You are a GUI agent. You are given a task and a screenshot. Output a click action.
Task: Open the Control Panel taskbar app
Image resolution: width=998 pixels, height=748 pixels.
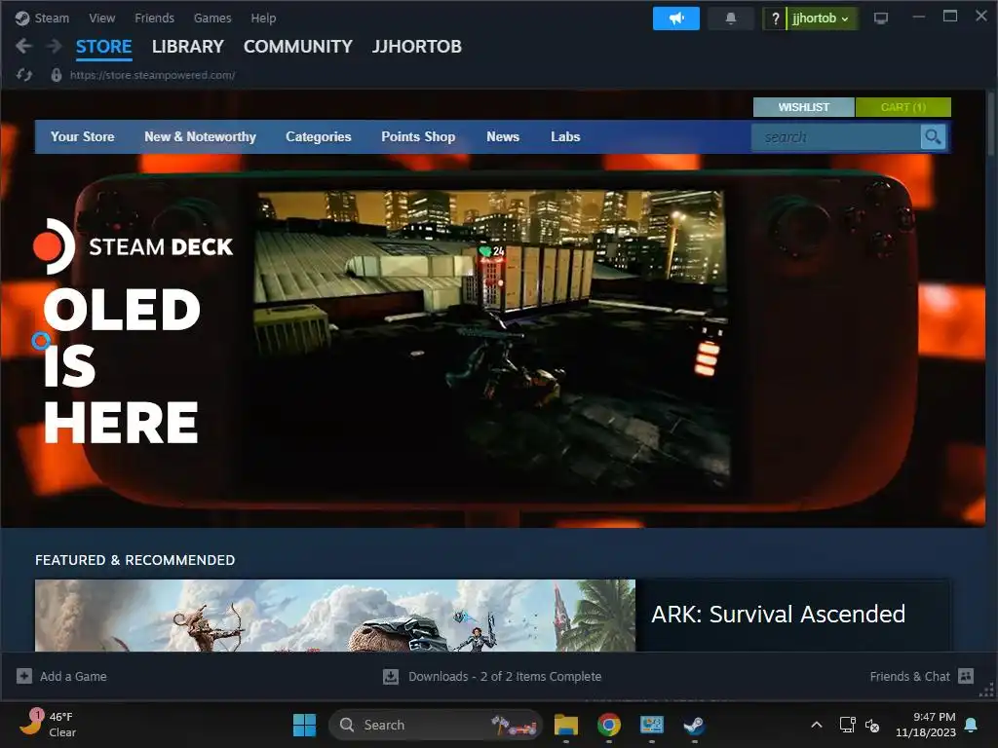click(652, 725)
